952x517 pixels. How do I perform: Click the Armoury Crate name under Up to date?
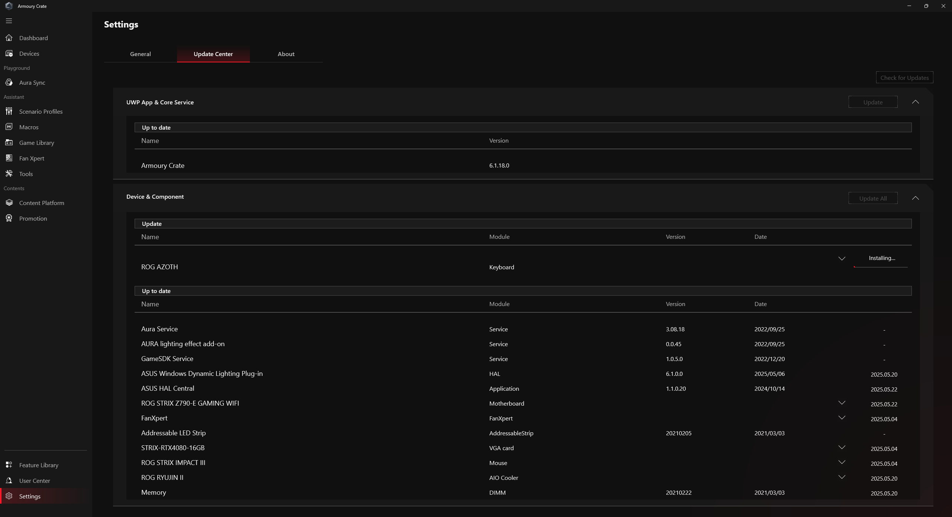pyautogui.click(x=163, y=166)
